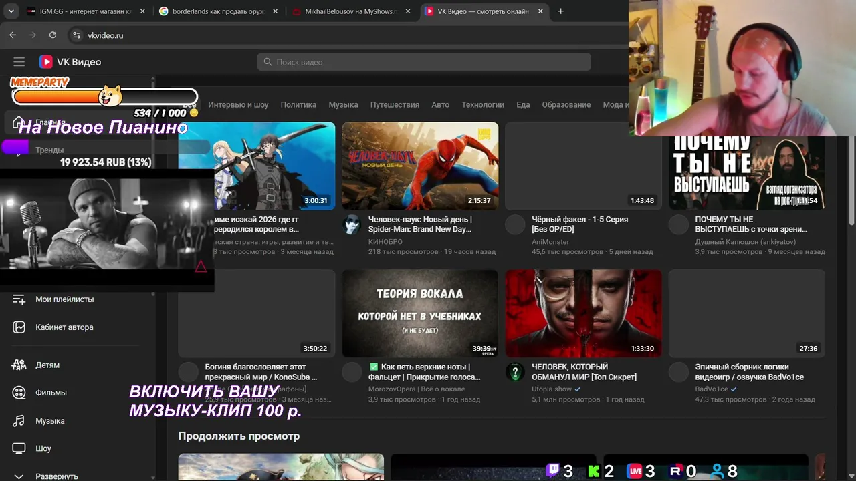The image size is (856, 481).
Task: Play the red two-faced man thumbnail
Action: [583, 313]
